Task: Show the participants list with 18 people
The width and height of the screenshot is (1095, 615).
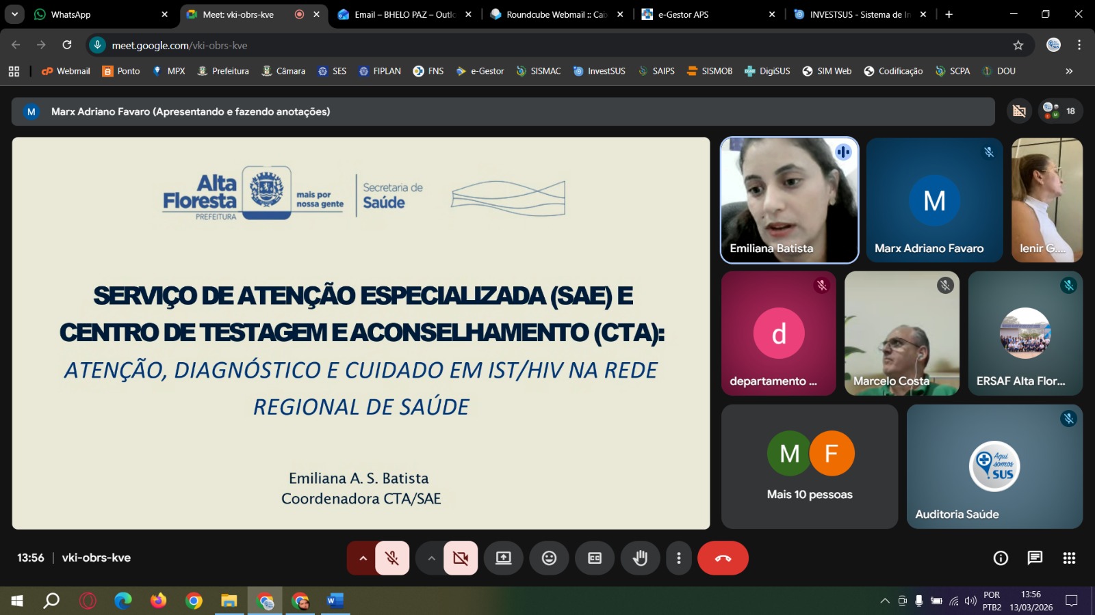Action: pyautogui.click(x=1060, y=111)
